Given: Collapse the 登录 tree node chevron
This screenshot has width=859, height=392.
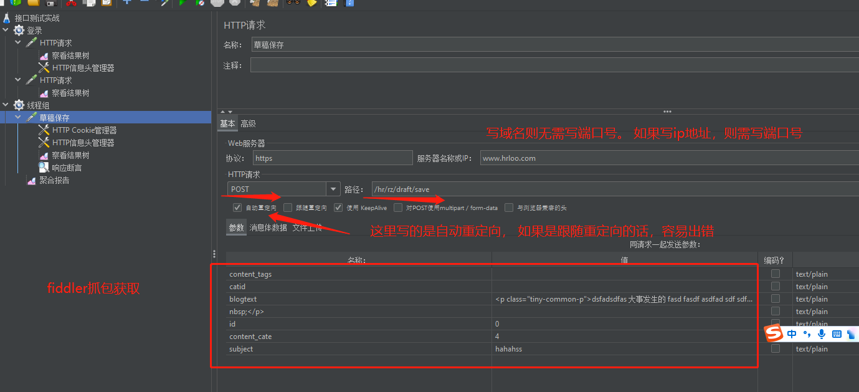Looking at the screenshot, I should 6,31.
